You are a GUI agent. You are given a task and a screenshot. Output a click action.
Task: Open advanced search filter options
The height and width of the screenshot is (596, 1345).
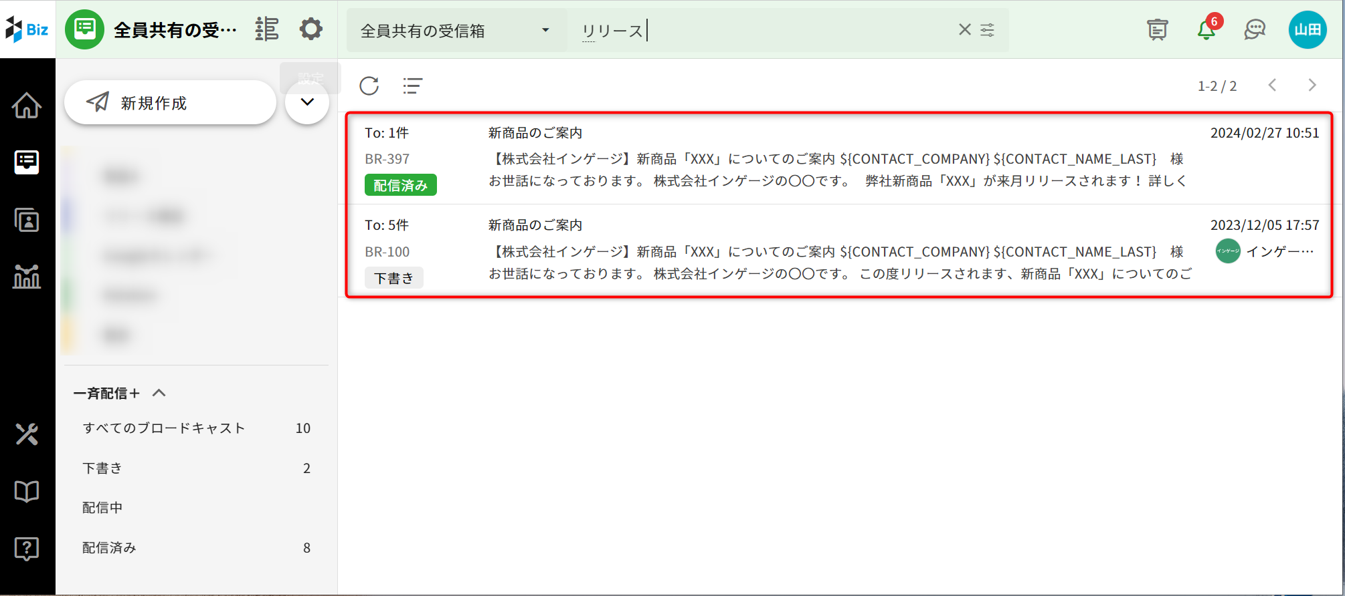click(988, 29)
